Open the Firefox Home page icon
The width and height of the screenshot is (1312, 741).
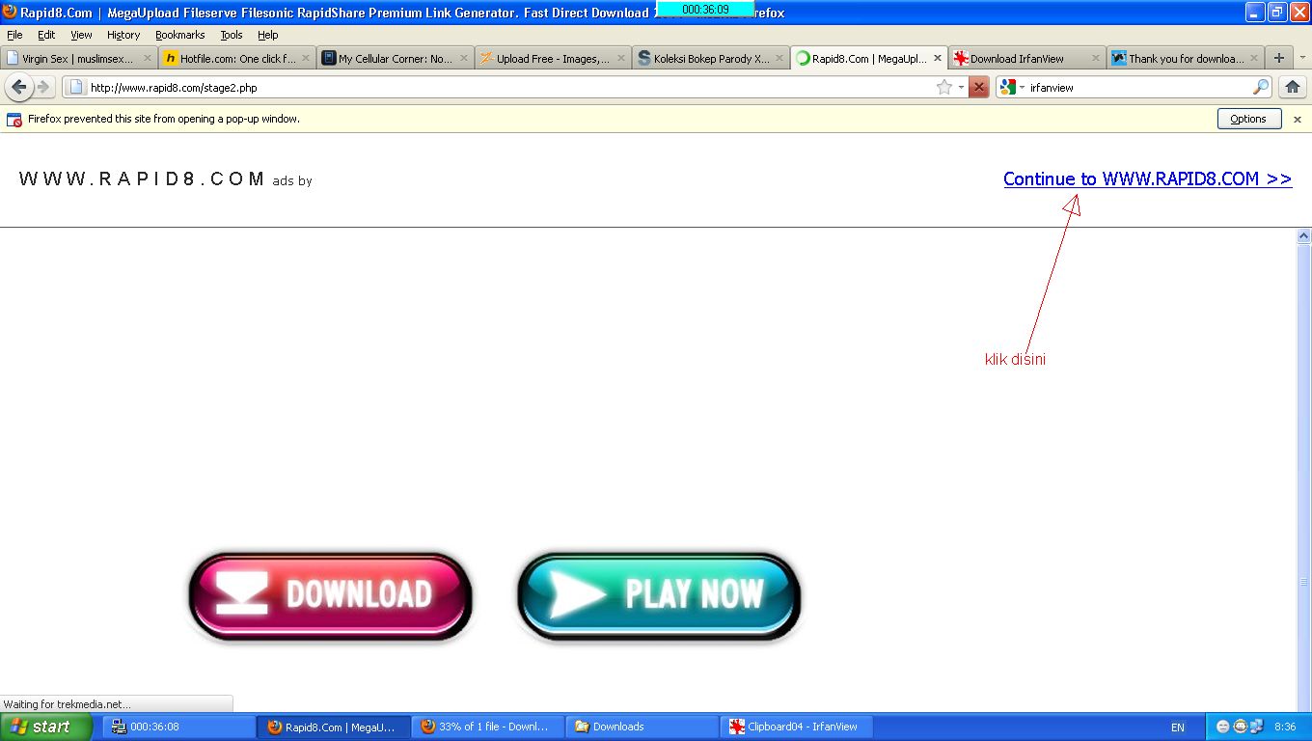(x=1293, y=87)
